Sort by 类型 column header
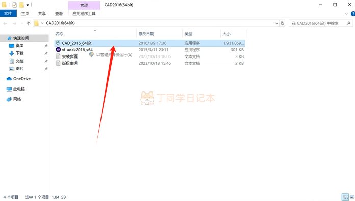 point(188,34)
